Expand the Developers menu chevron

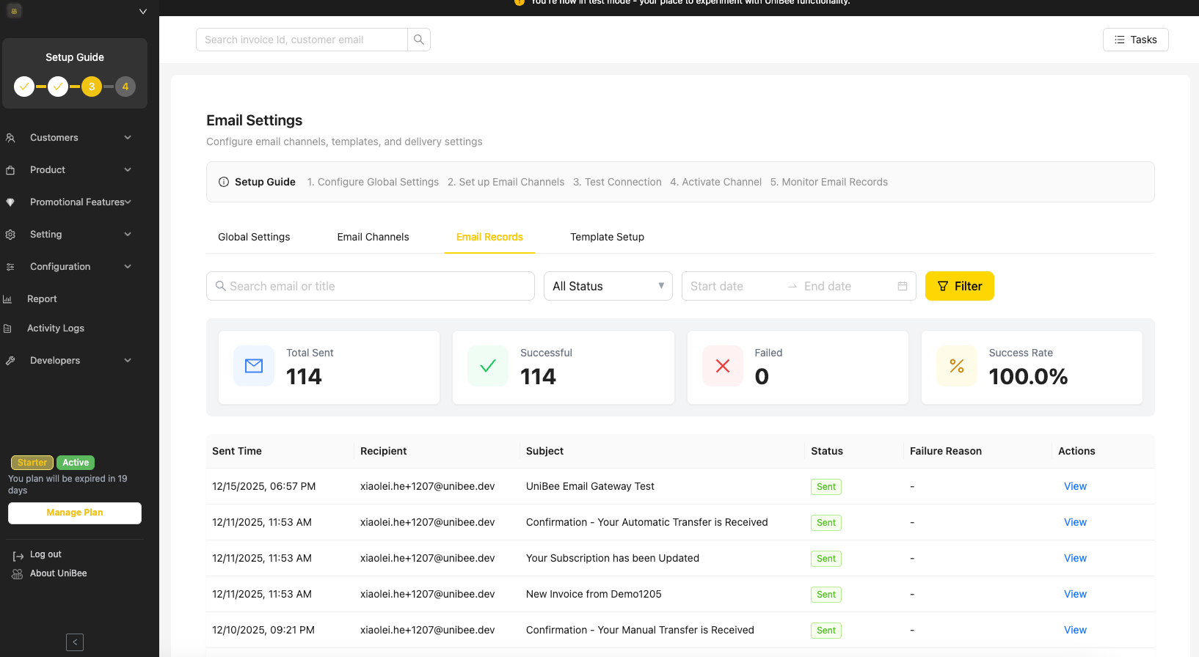pos(128,361)
